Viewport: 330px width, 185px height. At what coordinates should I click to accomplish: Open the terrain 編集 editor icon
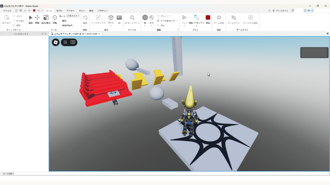(85, 18)
